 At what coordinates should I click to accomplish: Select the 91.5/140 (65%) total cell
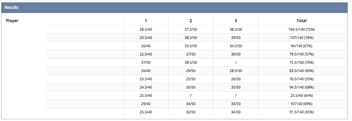[x=301, y=112]
